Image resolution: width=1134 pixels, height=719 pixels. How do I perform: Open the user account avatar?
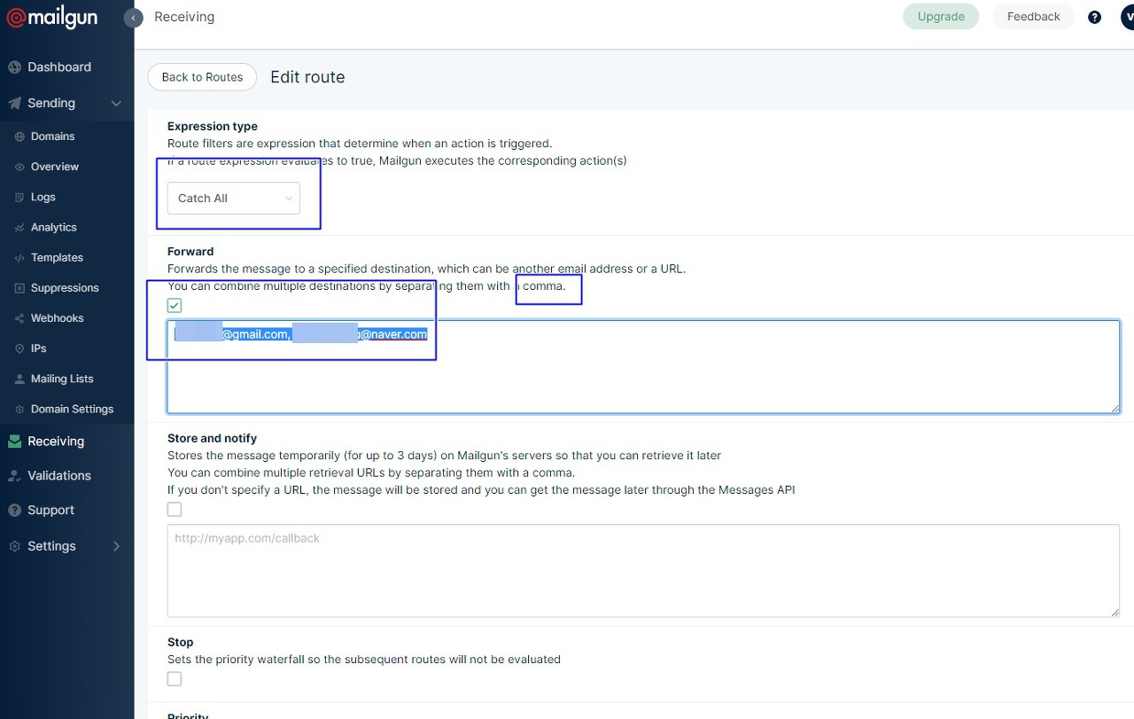pos(1127,17)
